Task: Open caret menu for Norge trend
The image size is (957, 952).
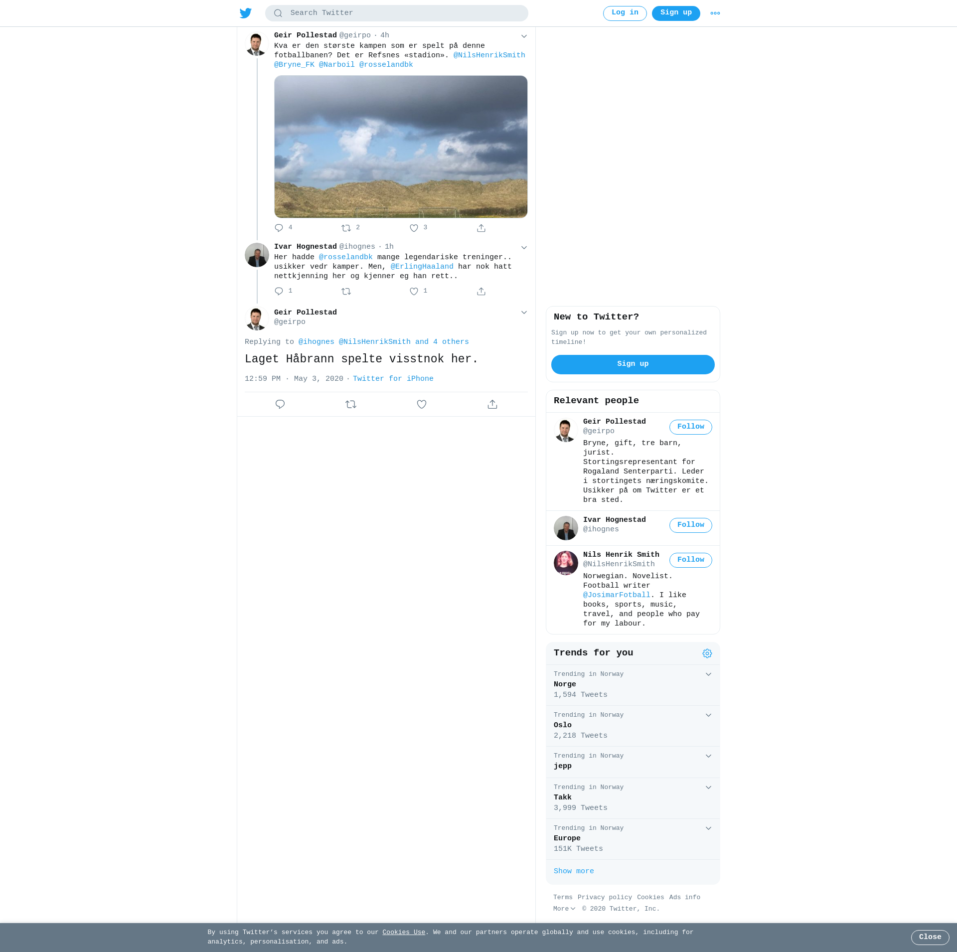Action: tap(708, 674)
